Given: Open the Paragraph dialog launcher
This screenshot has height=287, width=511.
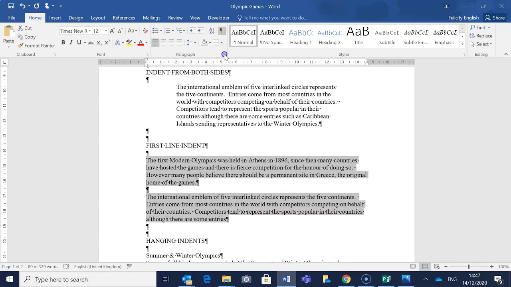Looking at the screenshot, I should point(224,54).
